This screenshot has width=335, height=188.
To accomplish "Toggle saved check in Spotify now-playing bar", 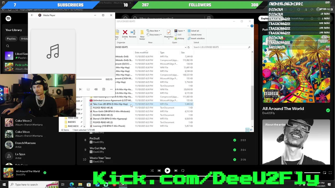I will pyautogui.click(x=45, y=173).
